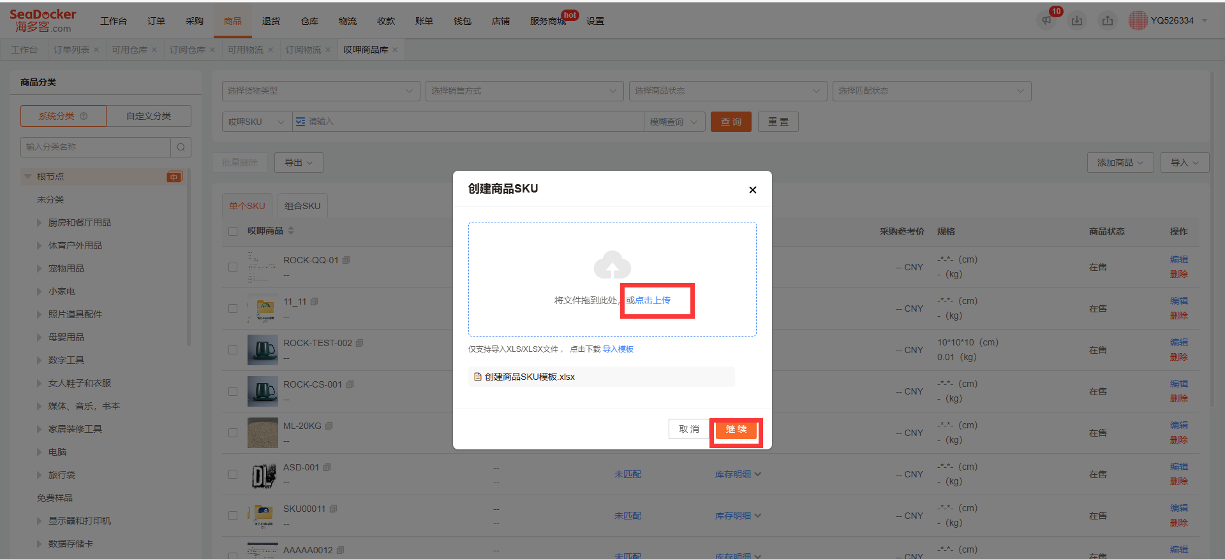1225x559 pixels.
Task: Click the SeaDocker logo
Action: 43,20
